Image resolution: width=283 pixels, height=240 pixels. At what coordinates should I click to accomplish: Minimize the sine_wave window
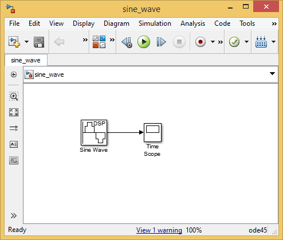(230, 8)
